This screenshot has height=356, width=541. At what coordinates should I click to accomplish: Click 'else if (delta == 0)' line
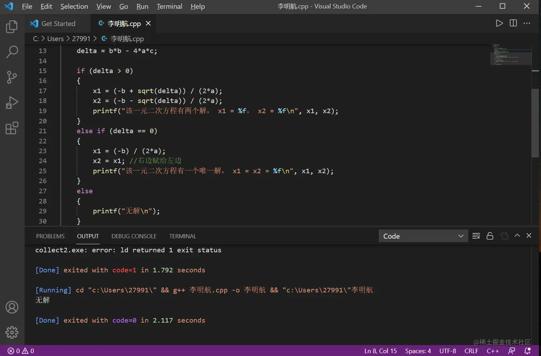[x=117, y=131]
